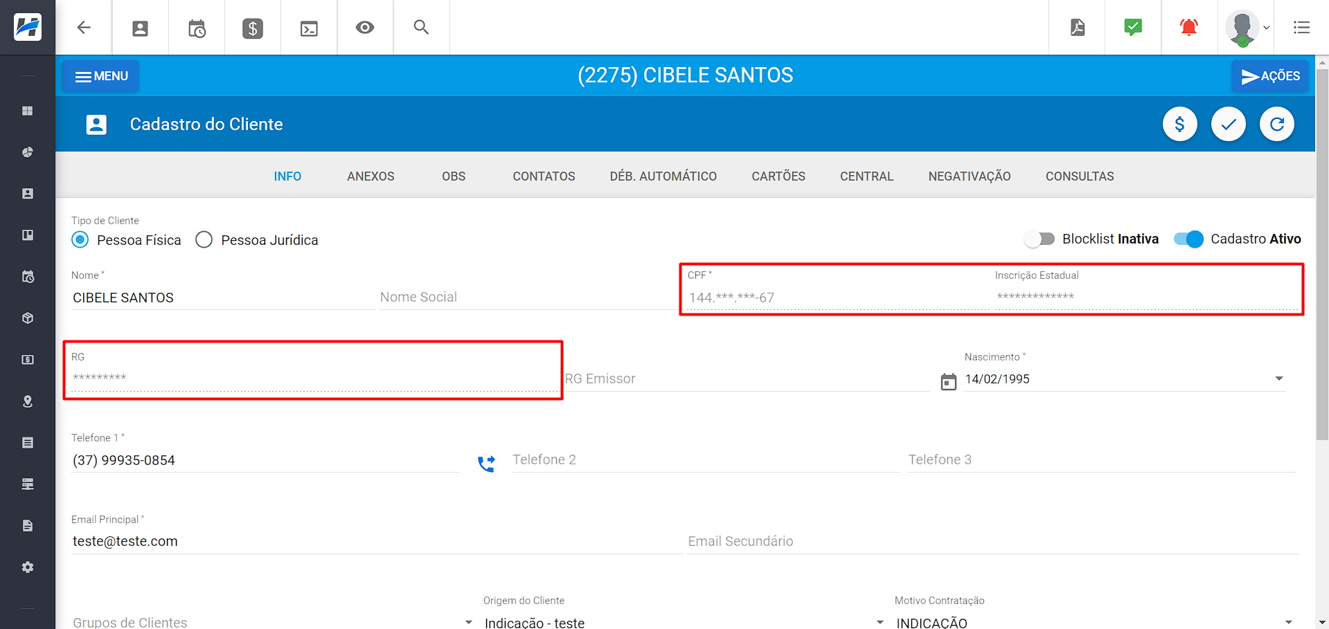Click the eye view icon in toolbar
This screenshot has width=1329, height=629.
[x=365, y=28]
